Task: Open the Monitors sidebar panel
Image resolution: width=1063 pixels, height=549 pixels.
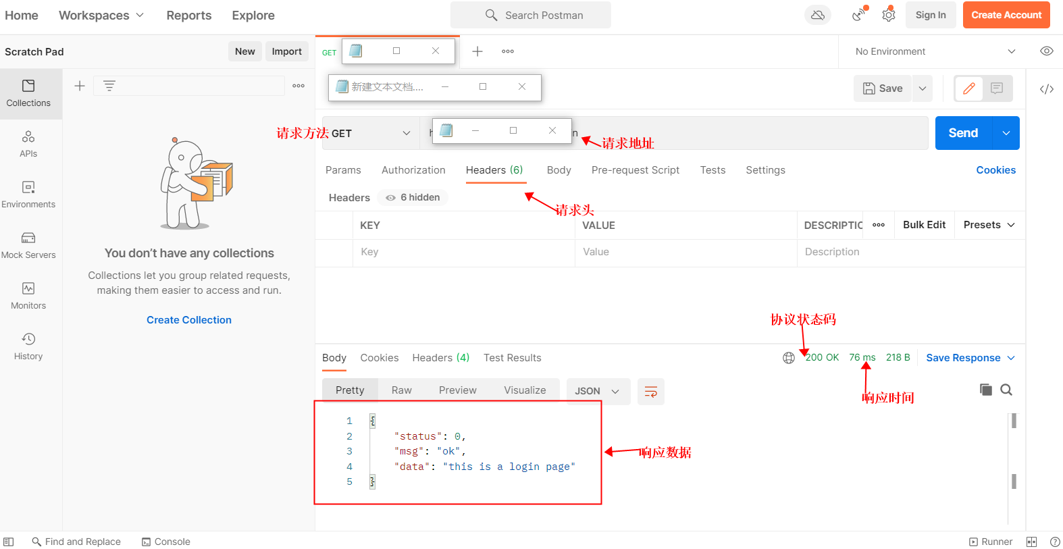Action: (x=28, y=296)
